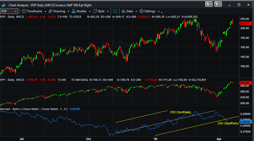Click the 660.00 SPY axis label
Screen dimensions: 254x141
245,91
